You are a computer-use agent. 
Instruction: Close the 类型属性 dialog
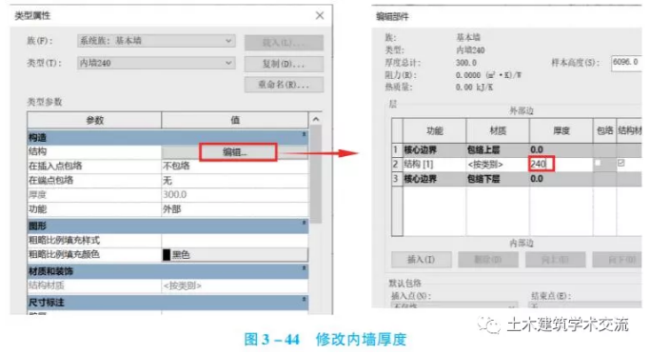(x=320, y=16)
